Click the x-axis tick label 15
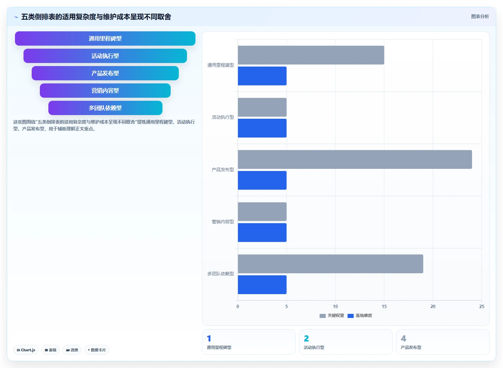This screenshot has width=503, height=368. [384, 306]
